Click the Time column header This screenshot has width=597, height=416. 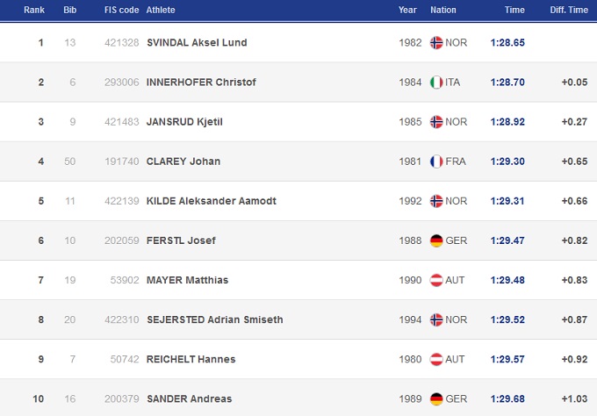click(514, 11)
